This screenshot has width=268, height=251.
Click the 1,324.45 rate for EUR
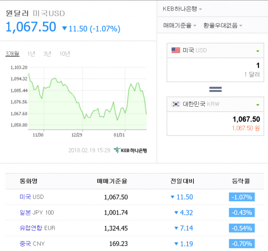[116, 228]
